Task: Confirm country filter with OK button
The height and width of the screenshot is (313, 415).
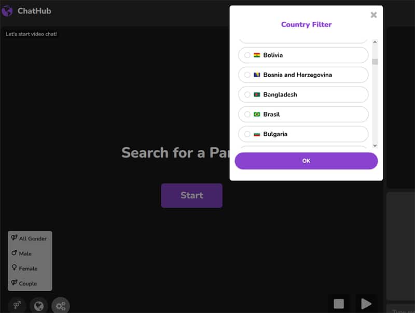Action: pyautogui.click(x=306, y=161)
